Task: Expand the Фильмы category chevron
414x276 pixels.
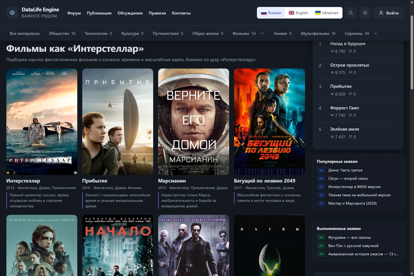Action: click(x=262, y=33)
